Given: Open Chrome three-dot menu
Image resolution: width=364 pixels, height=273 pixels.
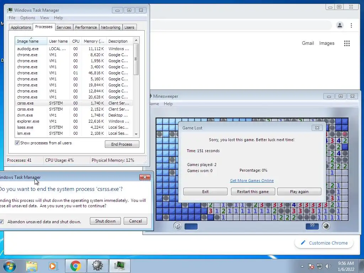Looking at the screenshot, I should (x=351, y=25).
